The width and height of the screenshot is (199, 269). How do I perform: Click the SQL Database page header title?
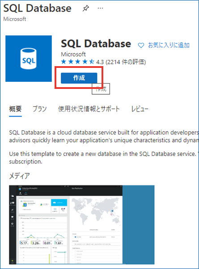(37, 8)
